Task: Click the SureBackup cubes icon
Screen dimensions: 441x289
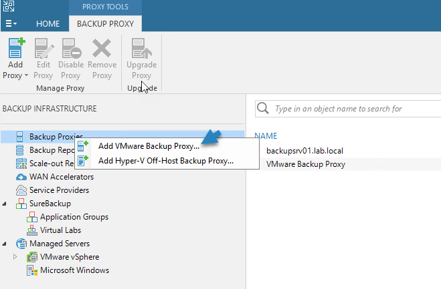Action: click(21, 204)
